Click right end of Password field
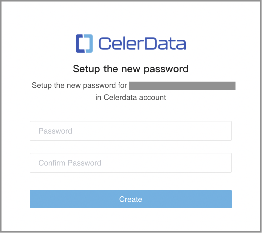This screenshot has width=262, height=233. pos(225,131)
